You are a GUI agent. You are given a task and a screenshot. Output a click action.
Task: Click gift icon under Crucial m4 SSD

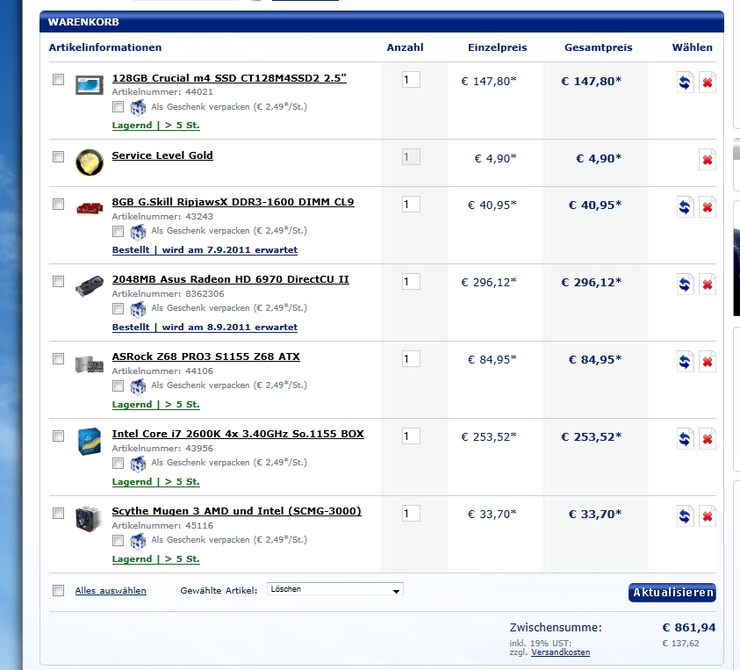pos(138,107)
